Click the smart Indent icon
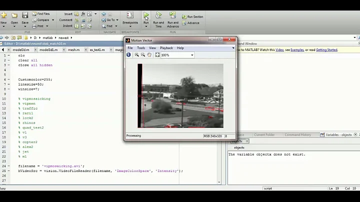Screen dimensions: 360x202 click(76, 26)
